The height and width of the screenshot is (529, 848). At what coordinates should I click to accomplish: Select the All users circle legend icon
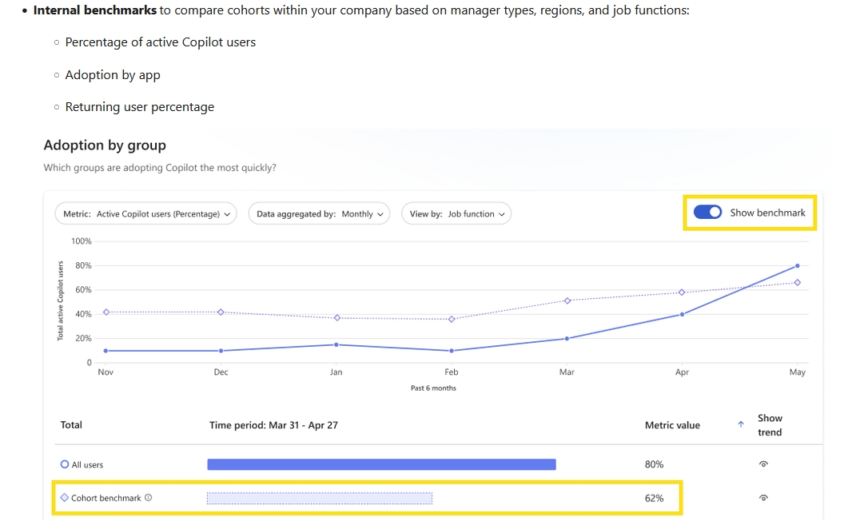(65, 464)
